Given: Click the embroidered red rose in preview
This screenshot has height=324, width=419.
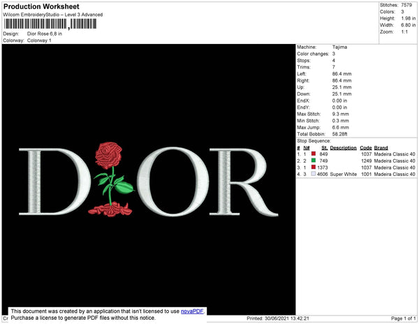Looking at the screenshot, I should (x=108, y=156).
